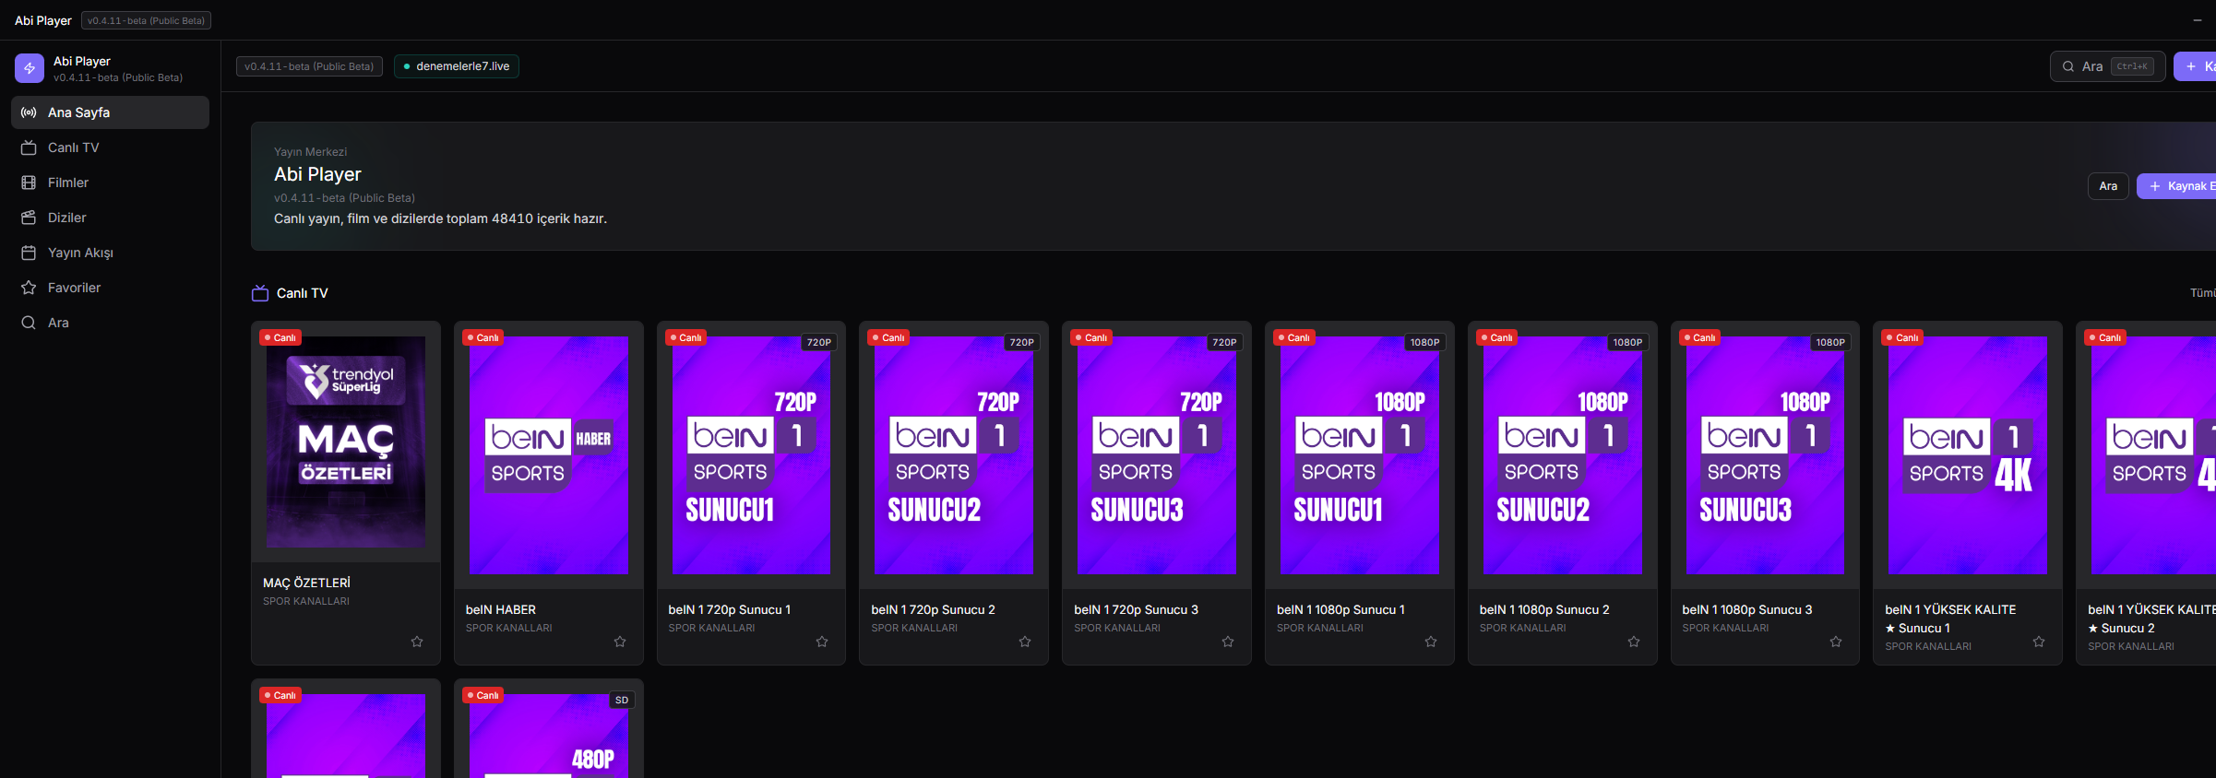Open the Filmler section in sidebar
This screenshot has width=2216, height=778.
(x=110, y=183)
